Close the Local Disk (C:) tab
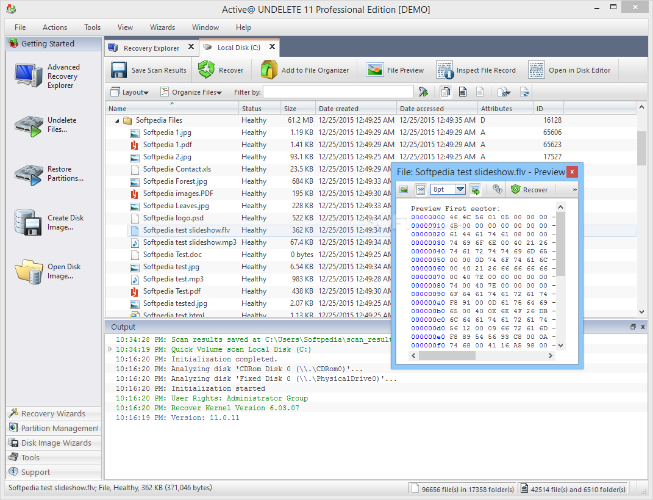This screenshot has width=653, height=500. (x=272, y=47)
